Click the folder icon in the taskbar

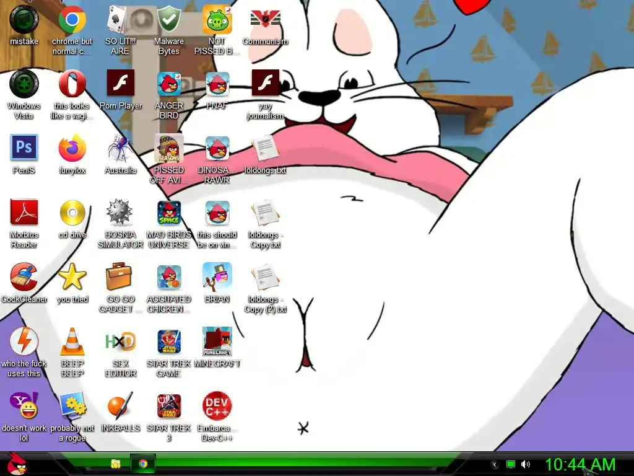[116, 464]
